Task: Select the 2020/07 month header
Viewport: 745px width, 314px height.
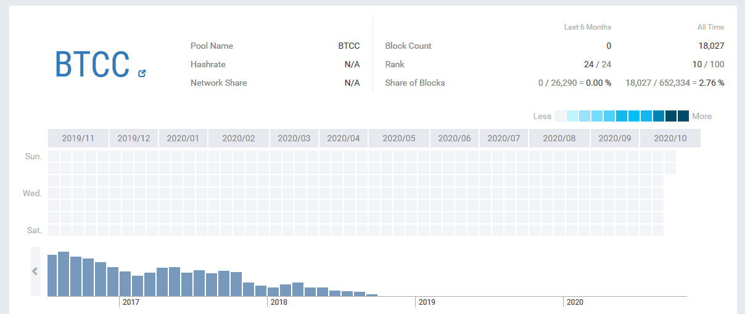Action: pos(504,138)
